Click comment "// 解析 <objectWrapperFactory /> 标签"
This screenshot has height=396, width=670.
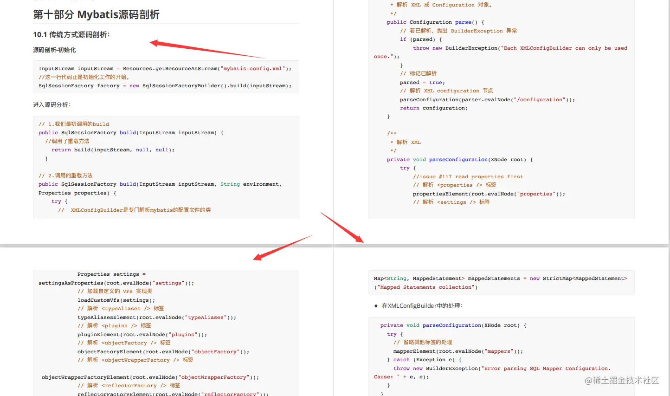[135, 360]
